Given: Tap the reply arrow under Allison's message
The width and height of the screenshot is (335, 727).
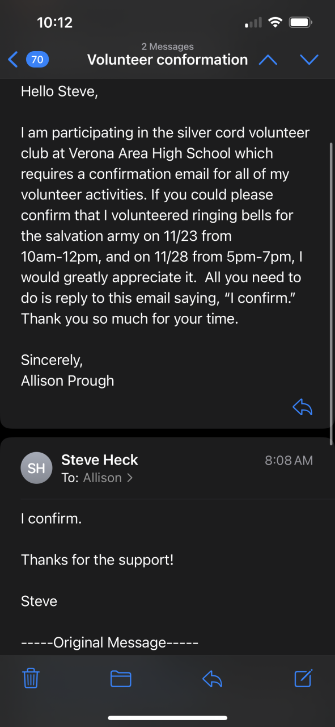Looking at the screenshot, I should 303,407.
